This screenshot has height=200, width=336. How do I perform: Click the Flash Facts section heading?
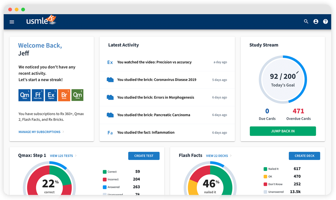[x=190, y=155]
